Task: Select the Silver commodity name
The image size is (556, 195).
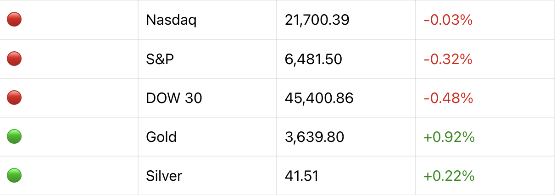Action: (164, 176)
